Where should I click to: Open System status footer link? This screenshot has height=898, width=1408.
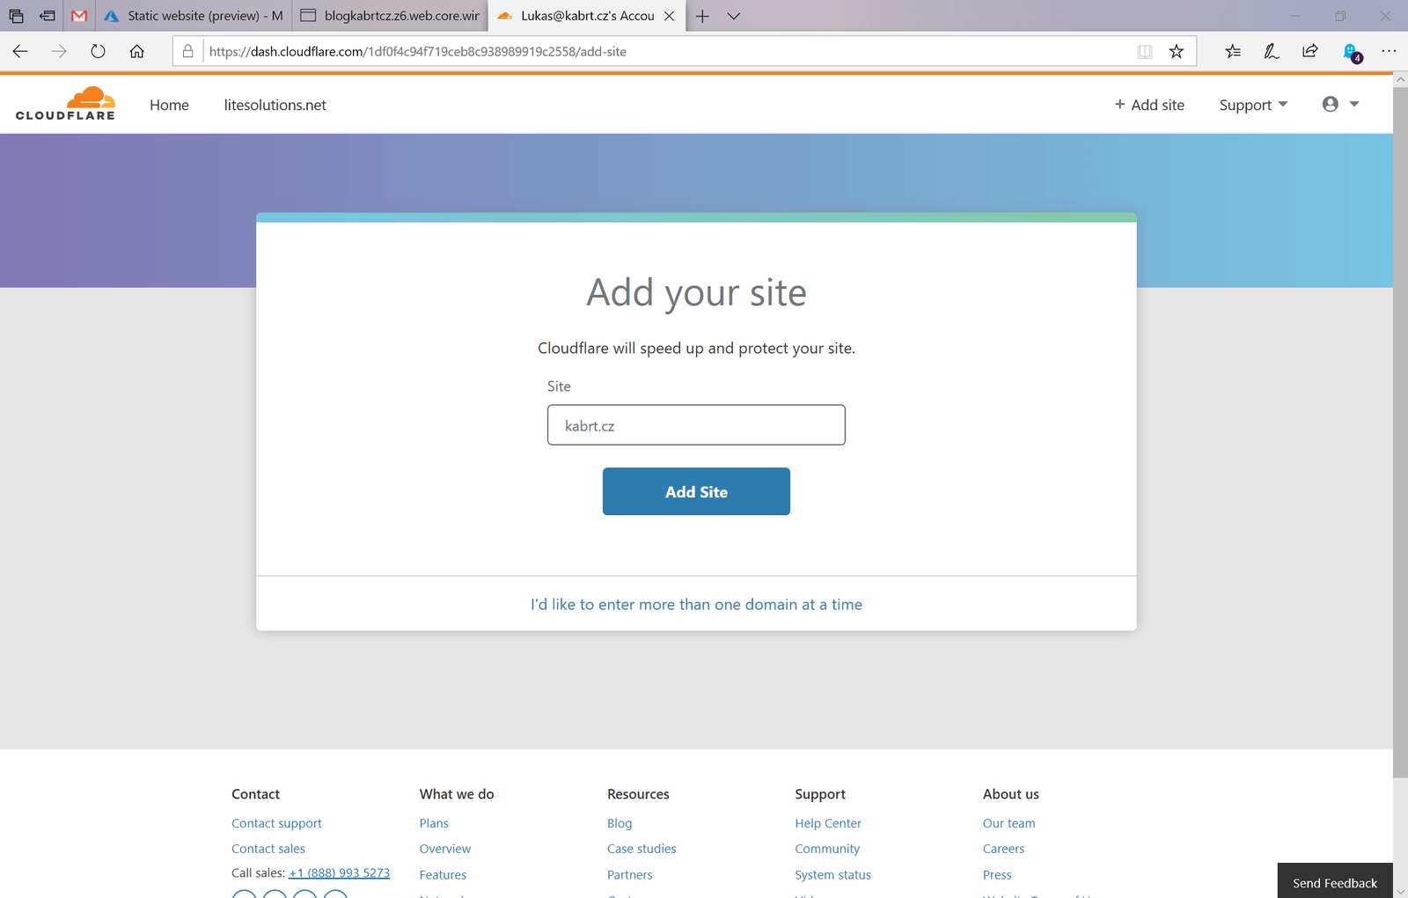(x=832, y=875)
